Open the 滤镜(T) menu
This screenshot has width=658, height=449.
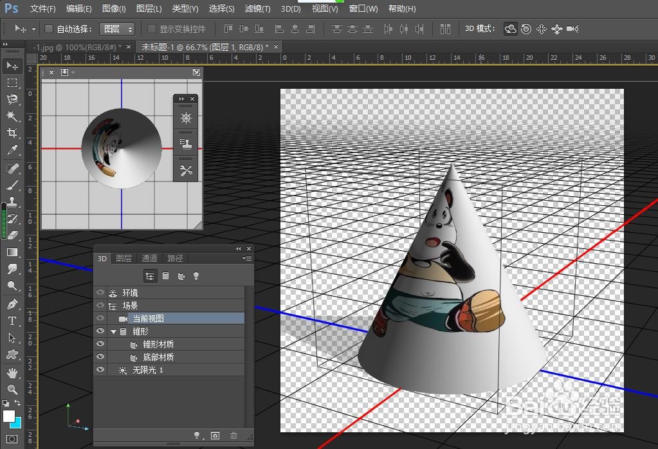257,8
